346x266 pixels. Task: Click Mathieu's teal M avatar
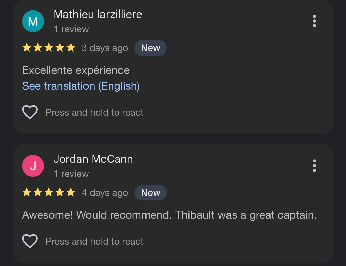click(x=33, y=21)
